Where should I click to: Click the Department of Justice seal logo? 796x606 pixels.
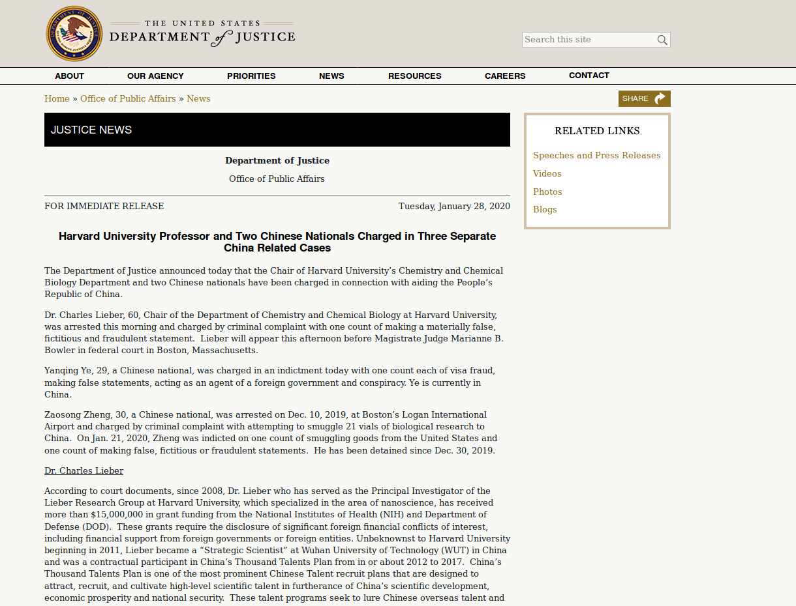point(74,34)
